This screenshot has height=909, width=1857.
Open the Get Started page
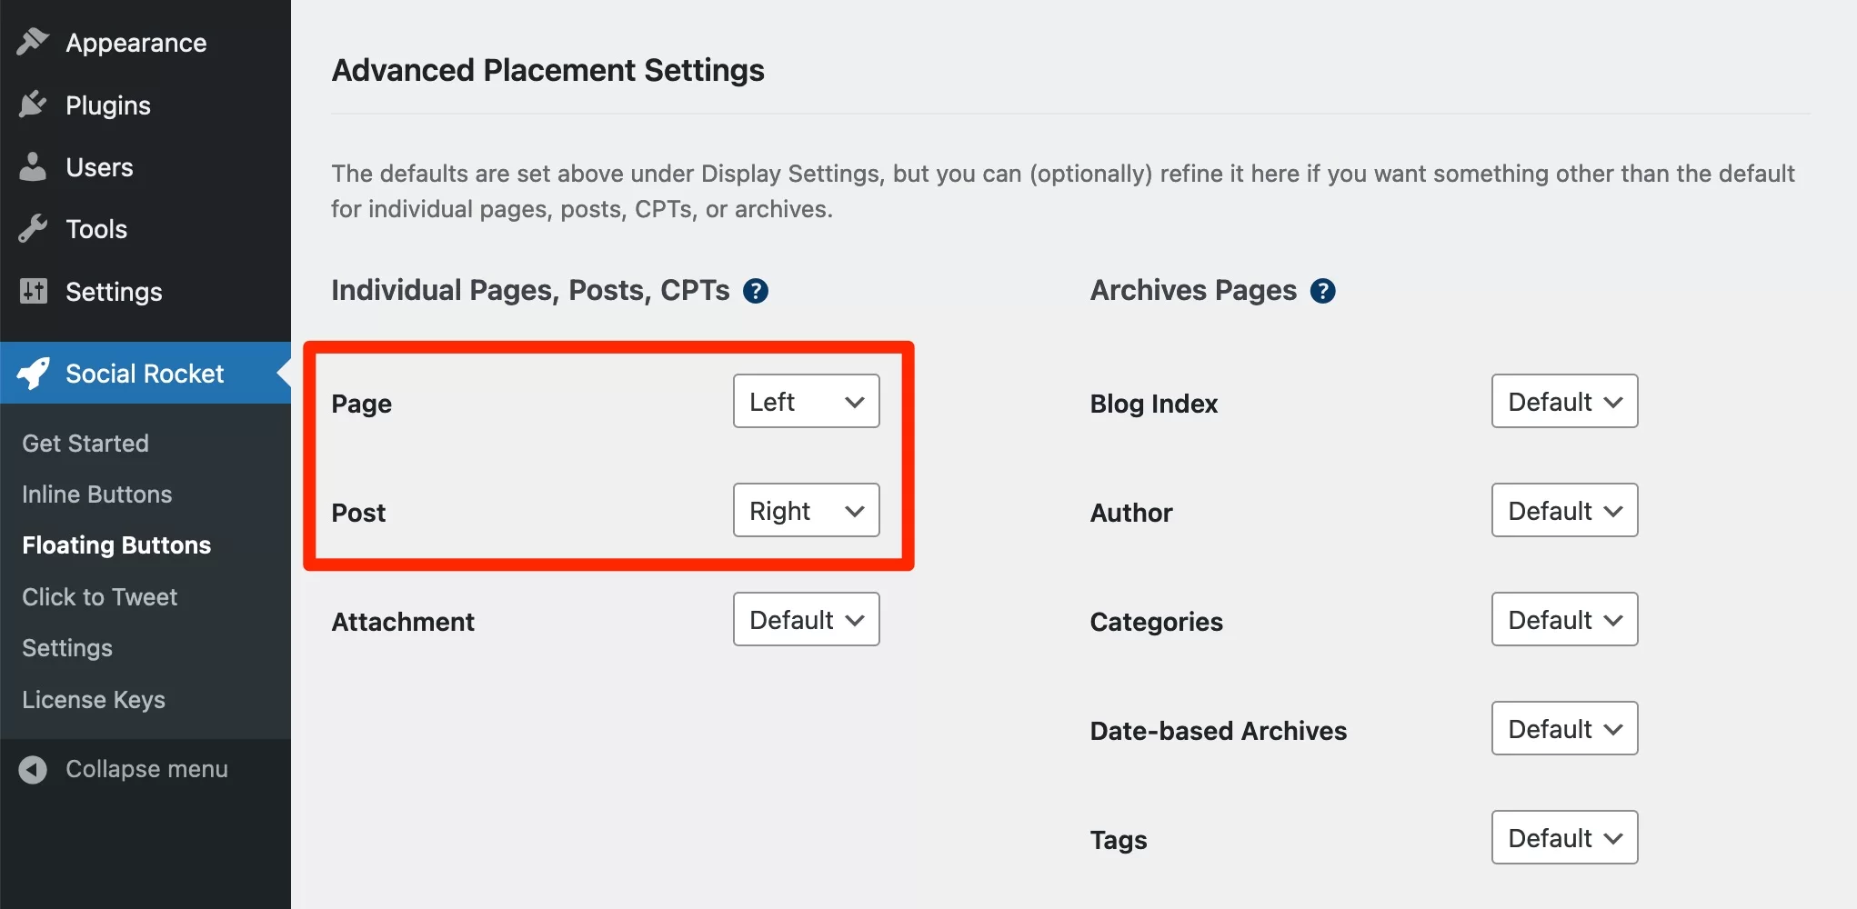coord(85,443)
